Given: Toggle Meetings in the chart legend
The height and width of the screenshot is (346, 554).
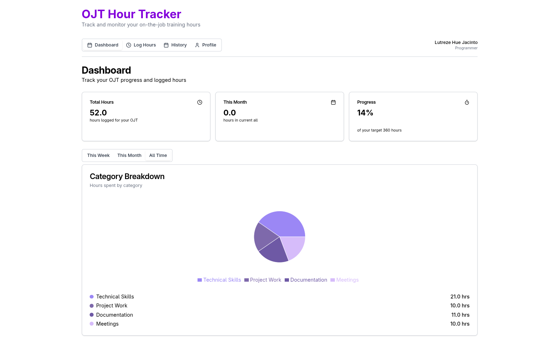Looking at the screenshot, I should point(344,280).
